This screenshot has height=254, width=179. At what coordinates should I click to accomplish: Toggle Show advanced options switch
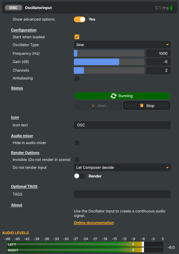[80, 19]
